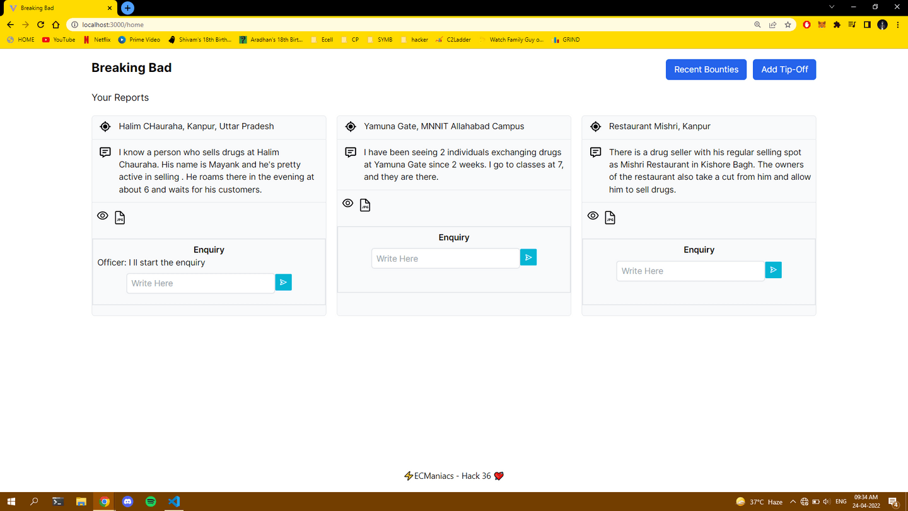Click message icon in Restaurant Mishri report
908x511 pixels.
[595, 153]
